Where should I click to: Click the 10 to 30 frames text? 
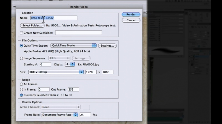(67, 95)
